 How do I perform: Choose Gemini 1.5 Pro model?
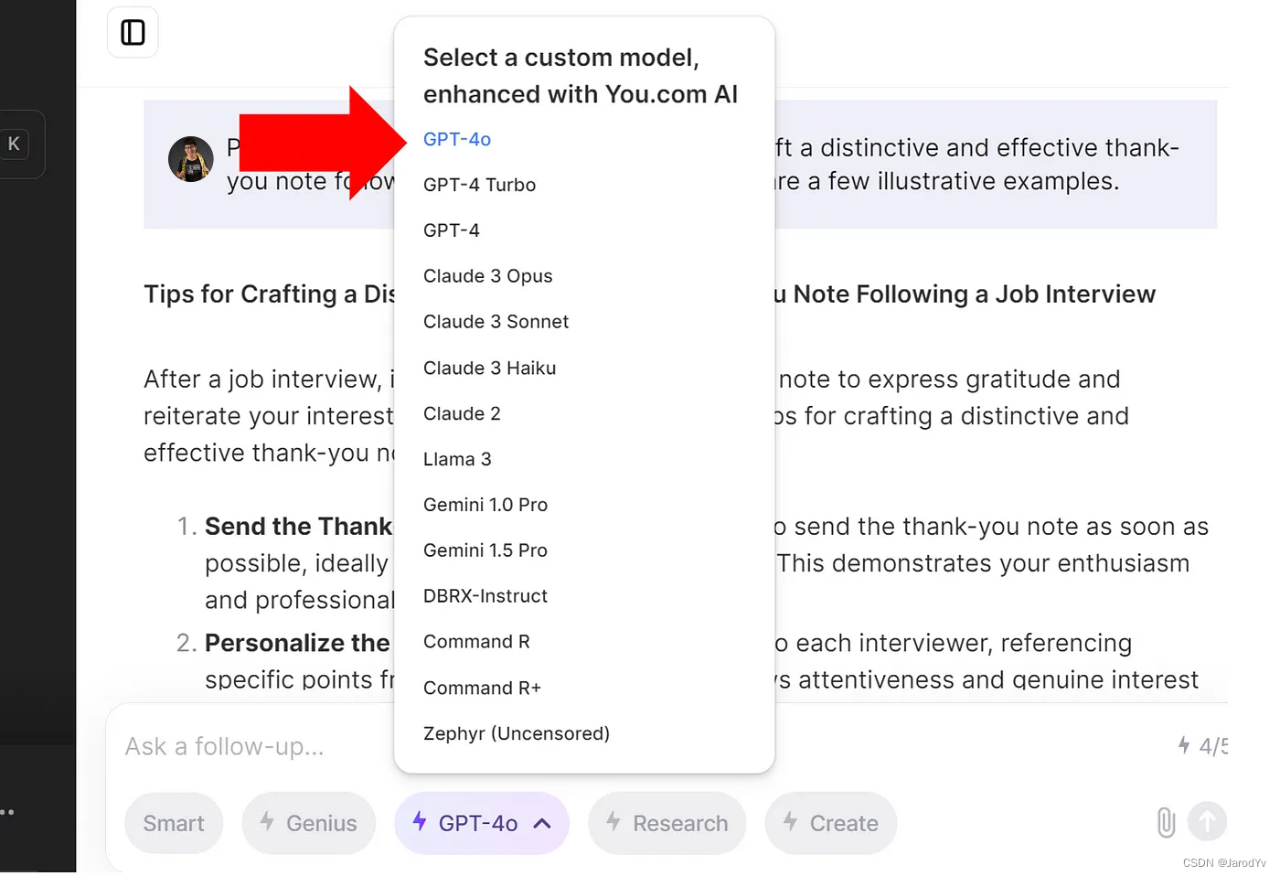pyautogui.click(x=485, y=550)
